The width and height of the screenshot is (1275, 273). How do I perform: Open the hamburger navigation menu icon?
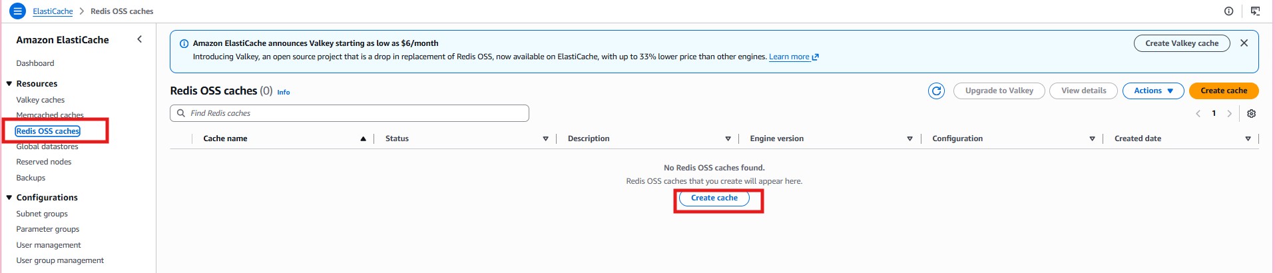point(17,11)
